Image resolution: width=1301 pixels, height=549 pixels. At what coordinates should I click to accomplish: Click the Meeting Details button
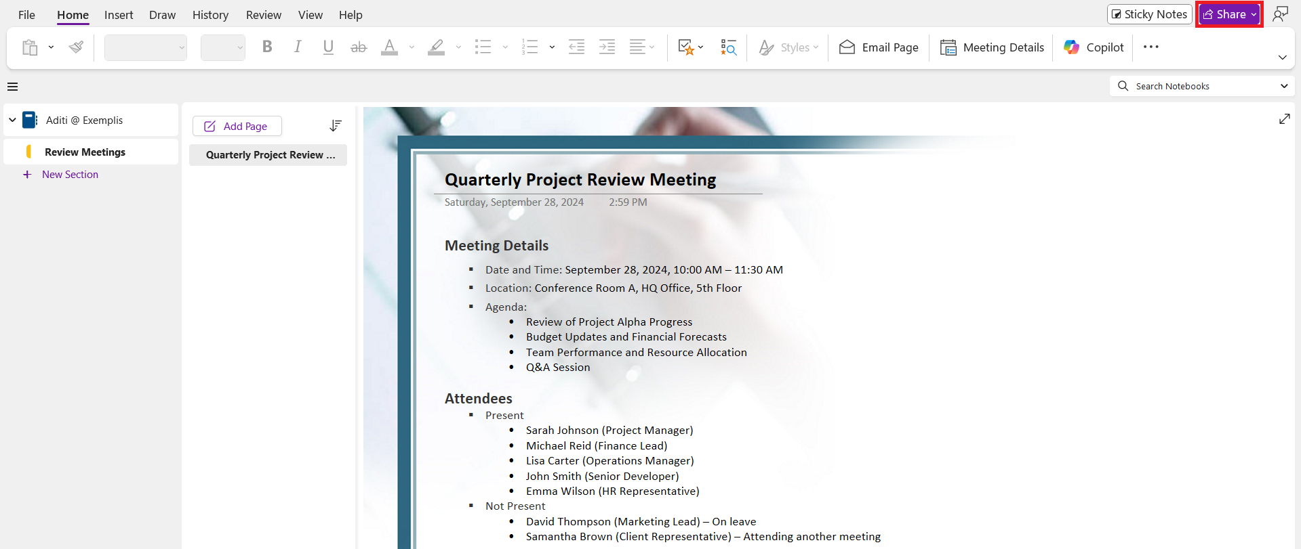(x=992, y=47)
